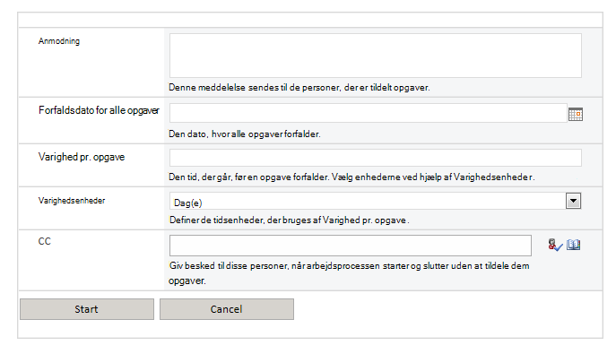
Task: Open the calendar date picker icon
Action: pos(576,114)
